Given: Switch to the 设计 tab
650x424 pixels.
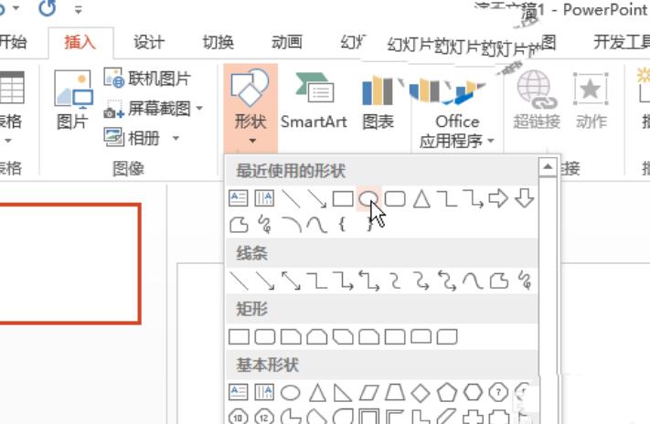Looking at the screenshot, I should pos(148,42).
